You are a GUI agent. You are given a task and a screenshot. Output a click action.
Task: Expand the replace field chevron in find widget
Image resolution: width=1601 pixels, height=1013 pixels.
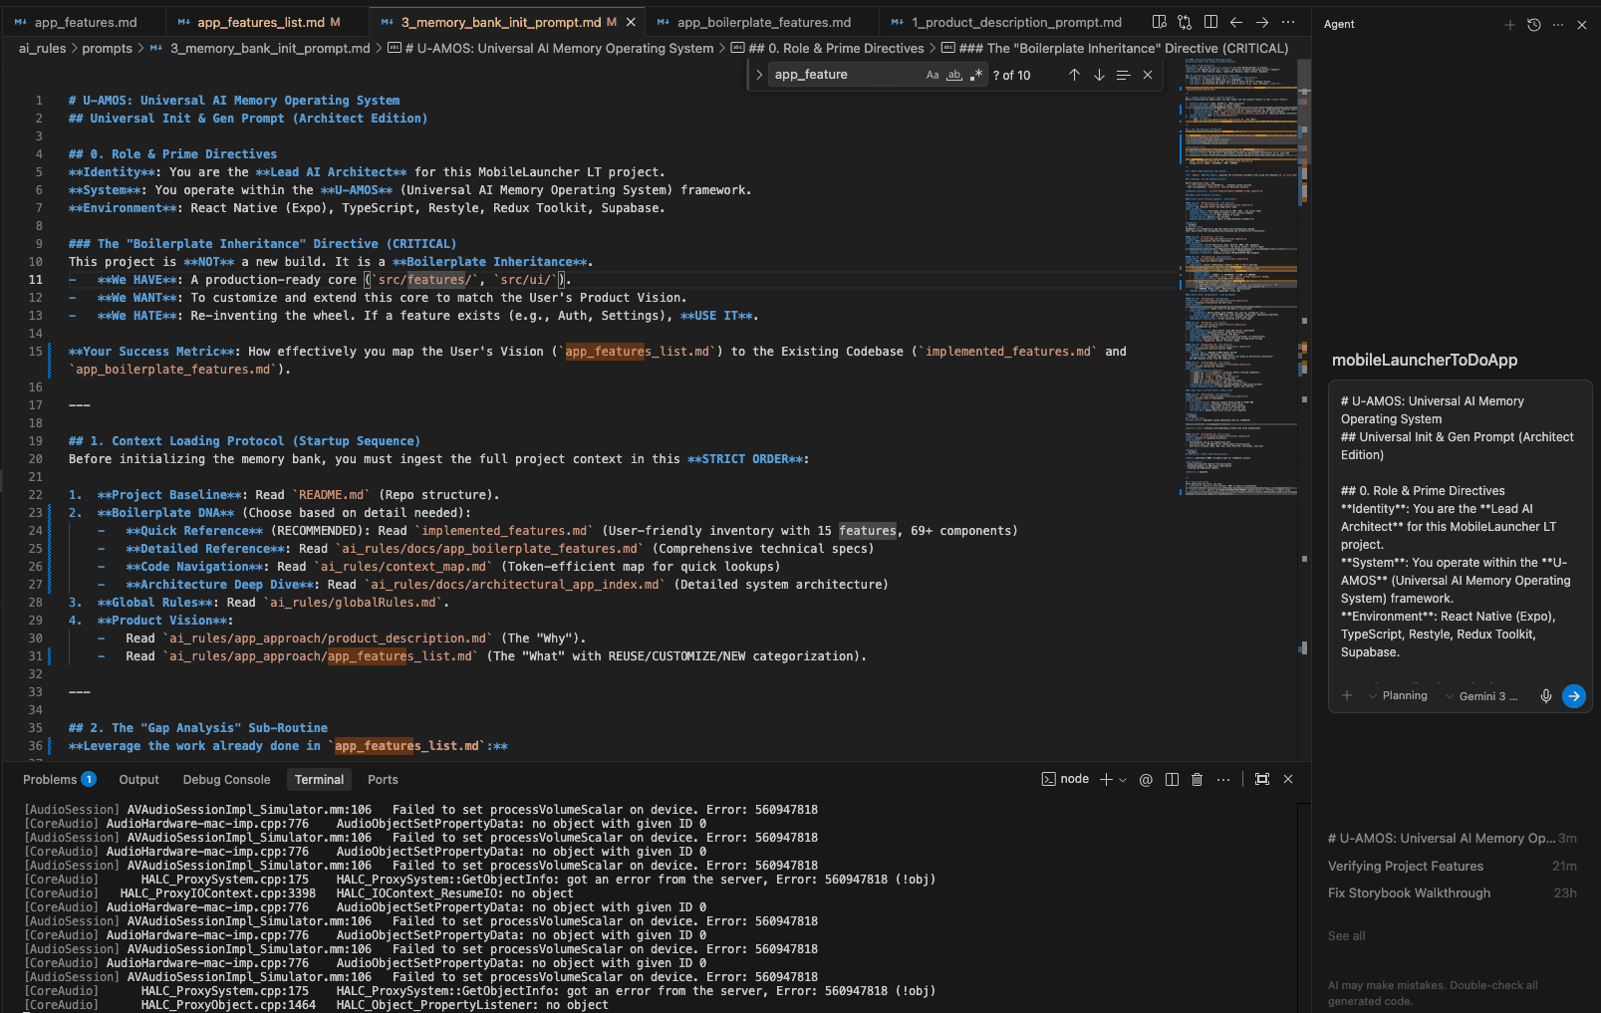point(759,75)
